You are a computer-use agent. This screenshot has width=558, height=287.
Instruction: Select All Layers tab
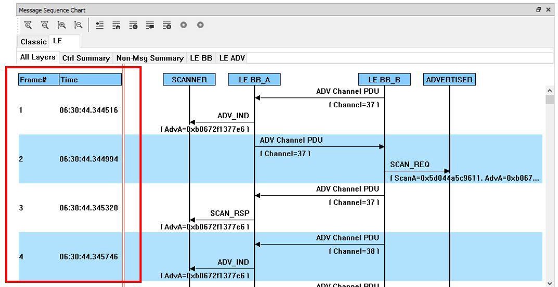(x=37, y=57)
